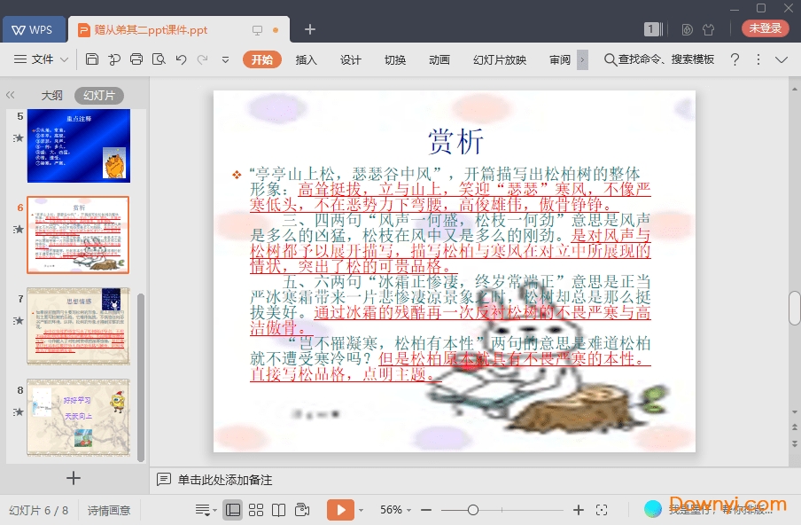
Task: Click the lecture notes recording icon in status bar
Action: pyautogui.click(x=302, y=510)
